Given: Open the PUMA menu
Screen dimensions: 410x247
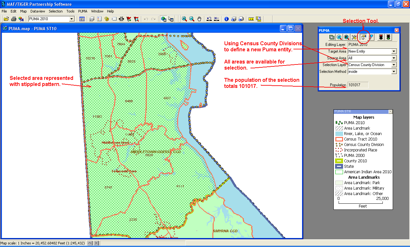Looking at the screenshot, I should pos(83,11).
